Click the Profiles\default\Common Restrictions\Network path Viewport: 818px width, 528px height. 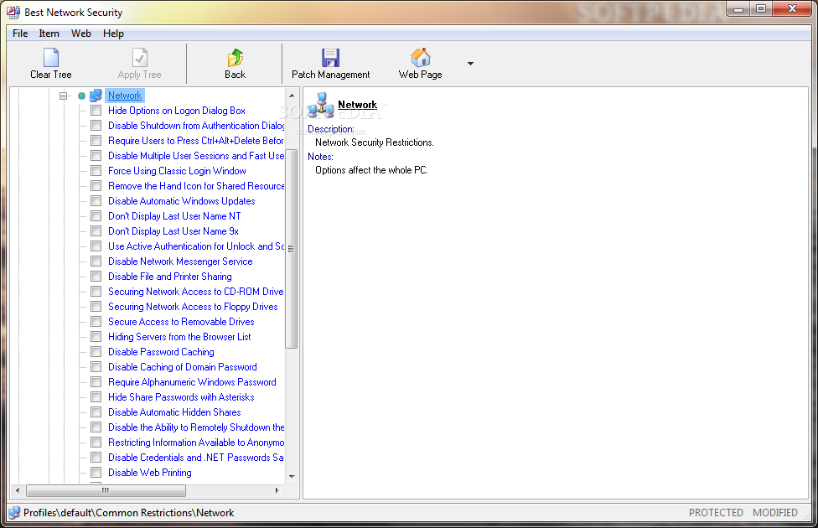(128, 513)
